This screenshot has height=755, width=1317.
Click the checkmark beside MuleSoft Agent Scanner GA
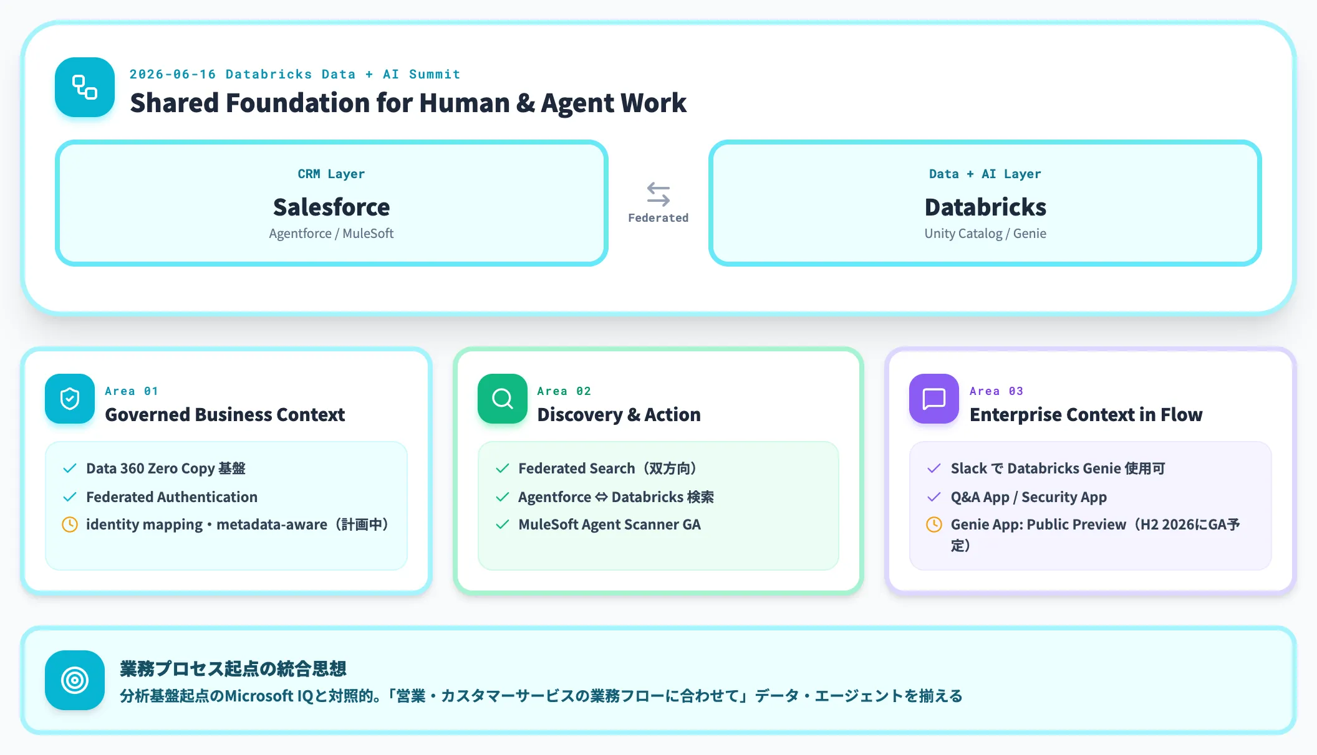503,525
